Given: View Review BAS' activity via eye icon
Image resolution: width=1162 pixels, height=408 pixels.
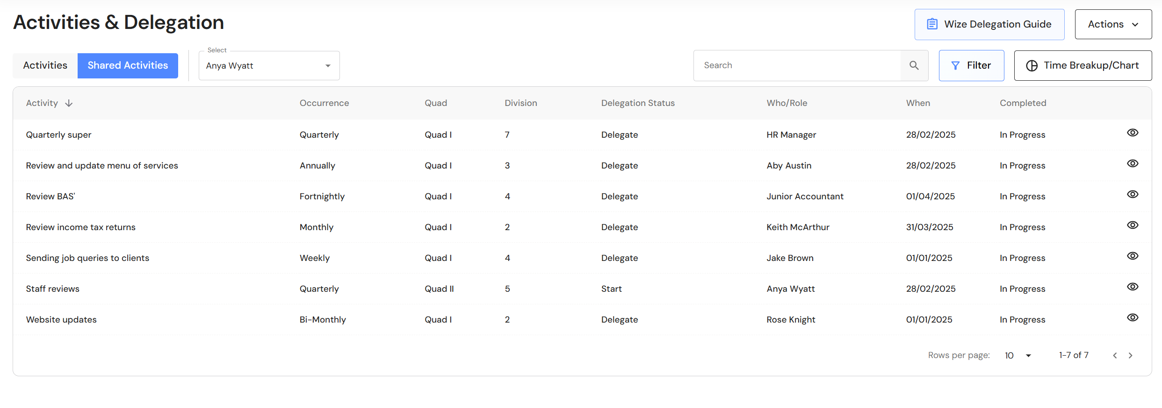Looking at the screenshot, I should click(1133, 195).
